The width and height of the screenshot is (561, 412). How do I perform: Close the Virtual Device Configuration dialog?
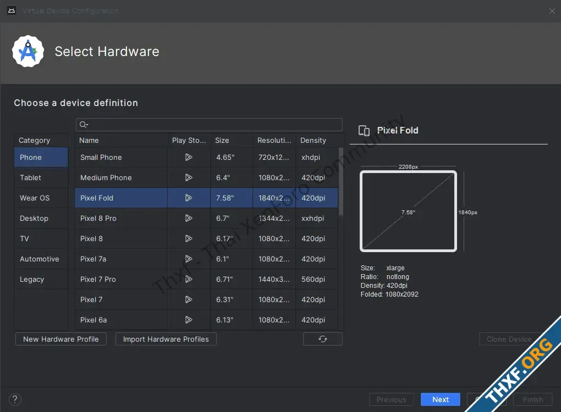552,11
